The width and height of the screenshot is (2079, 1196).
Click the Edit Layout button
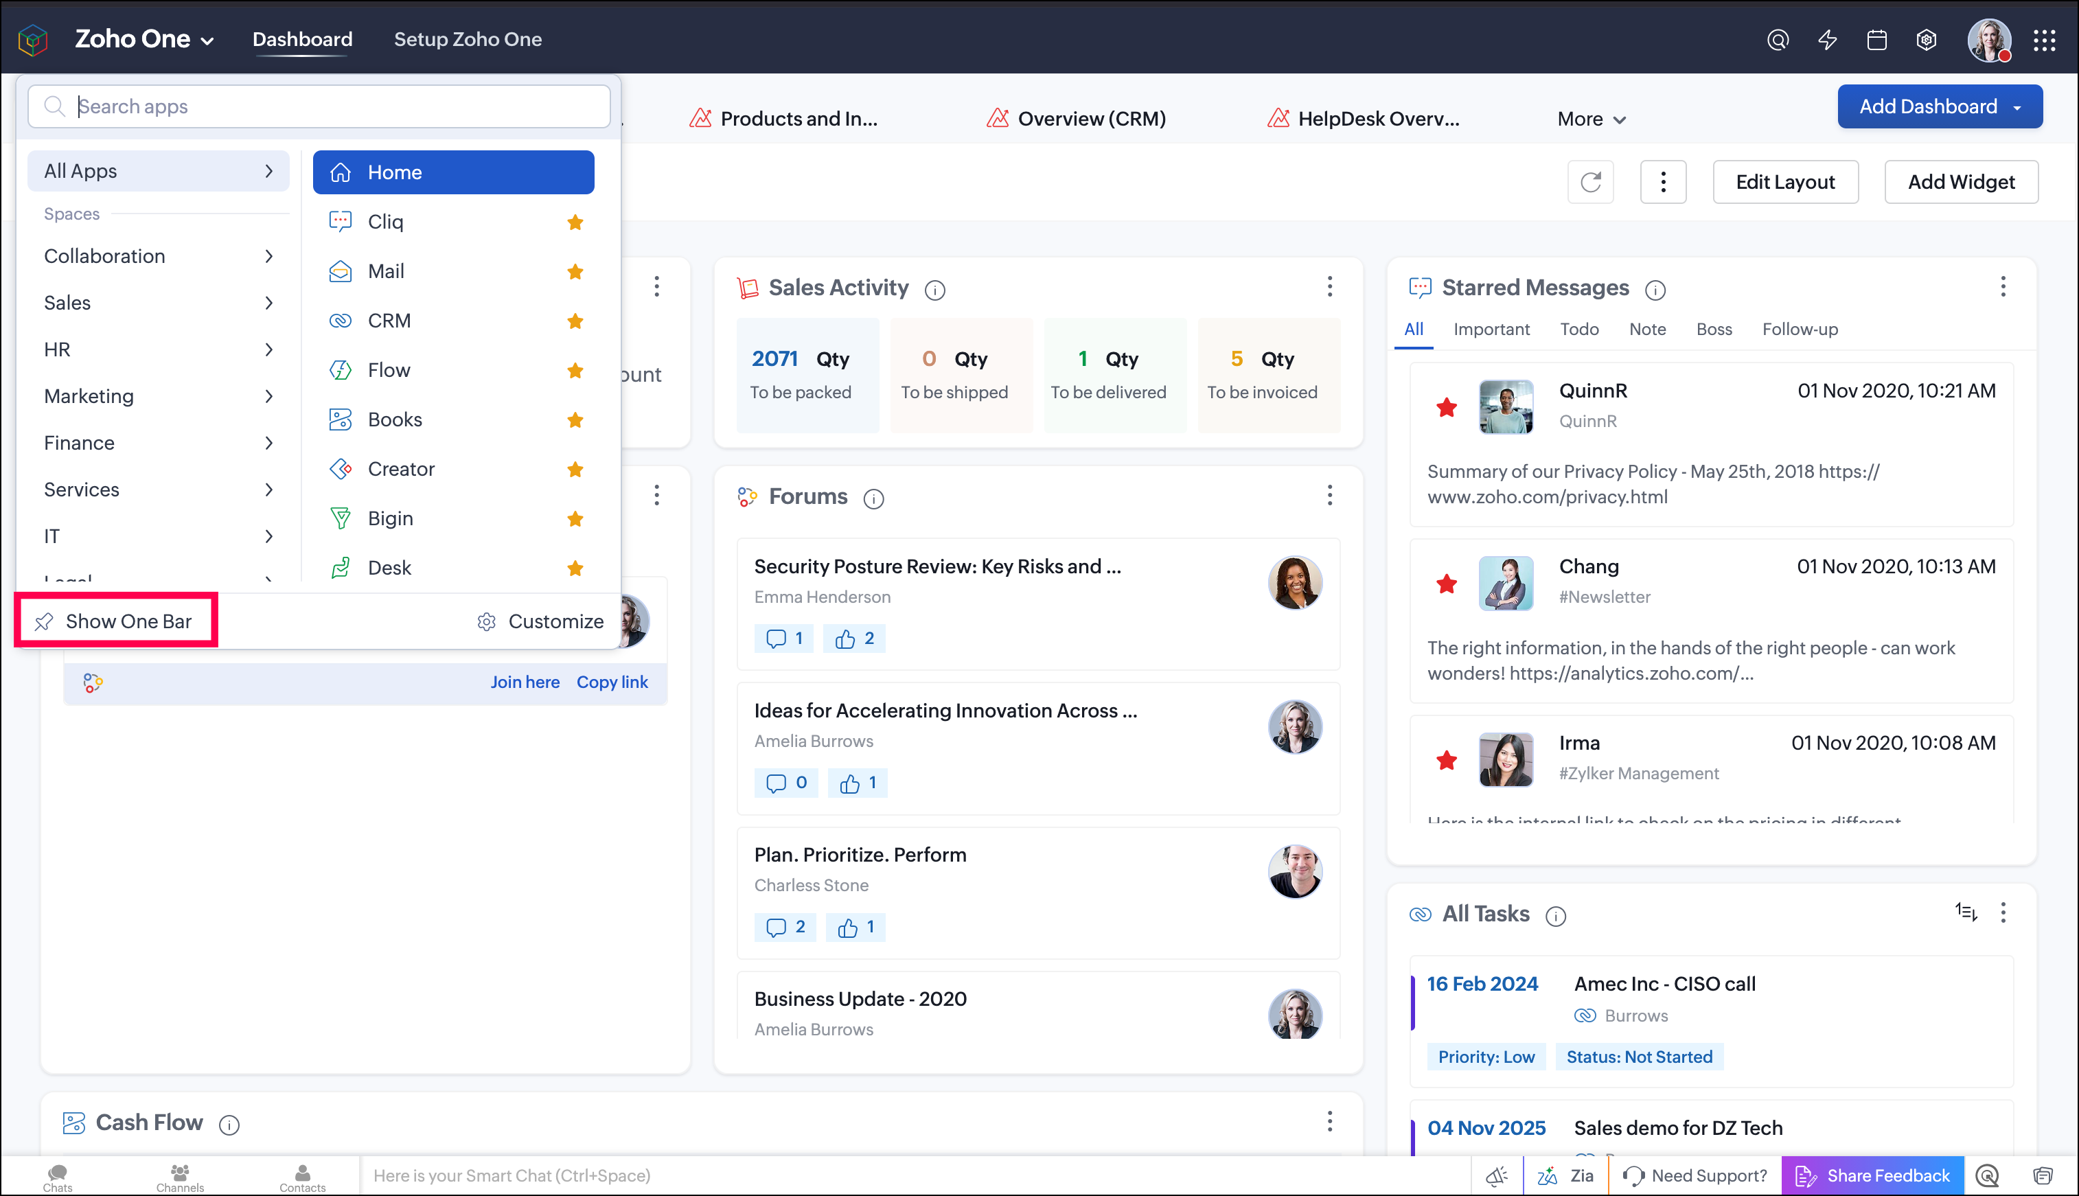point(1785,181)
